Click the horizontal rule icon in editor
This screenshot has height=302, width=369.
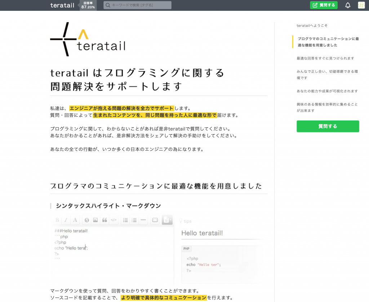point(143,220)
